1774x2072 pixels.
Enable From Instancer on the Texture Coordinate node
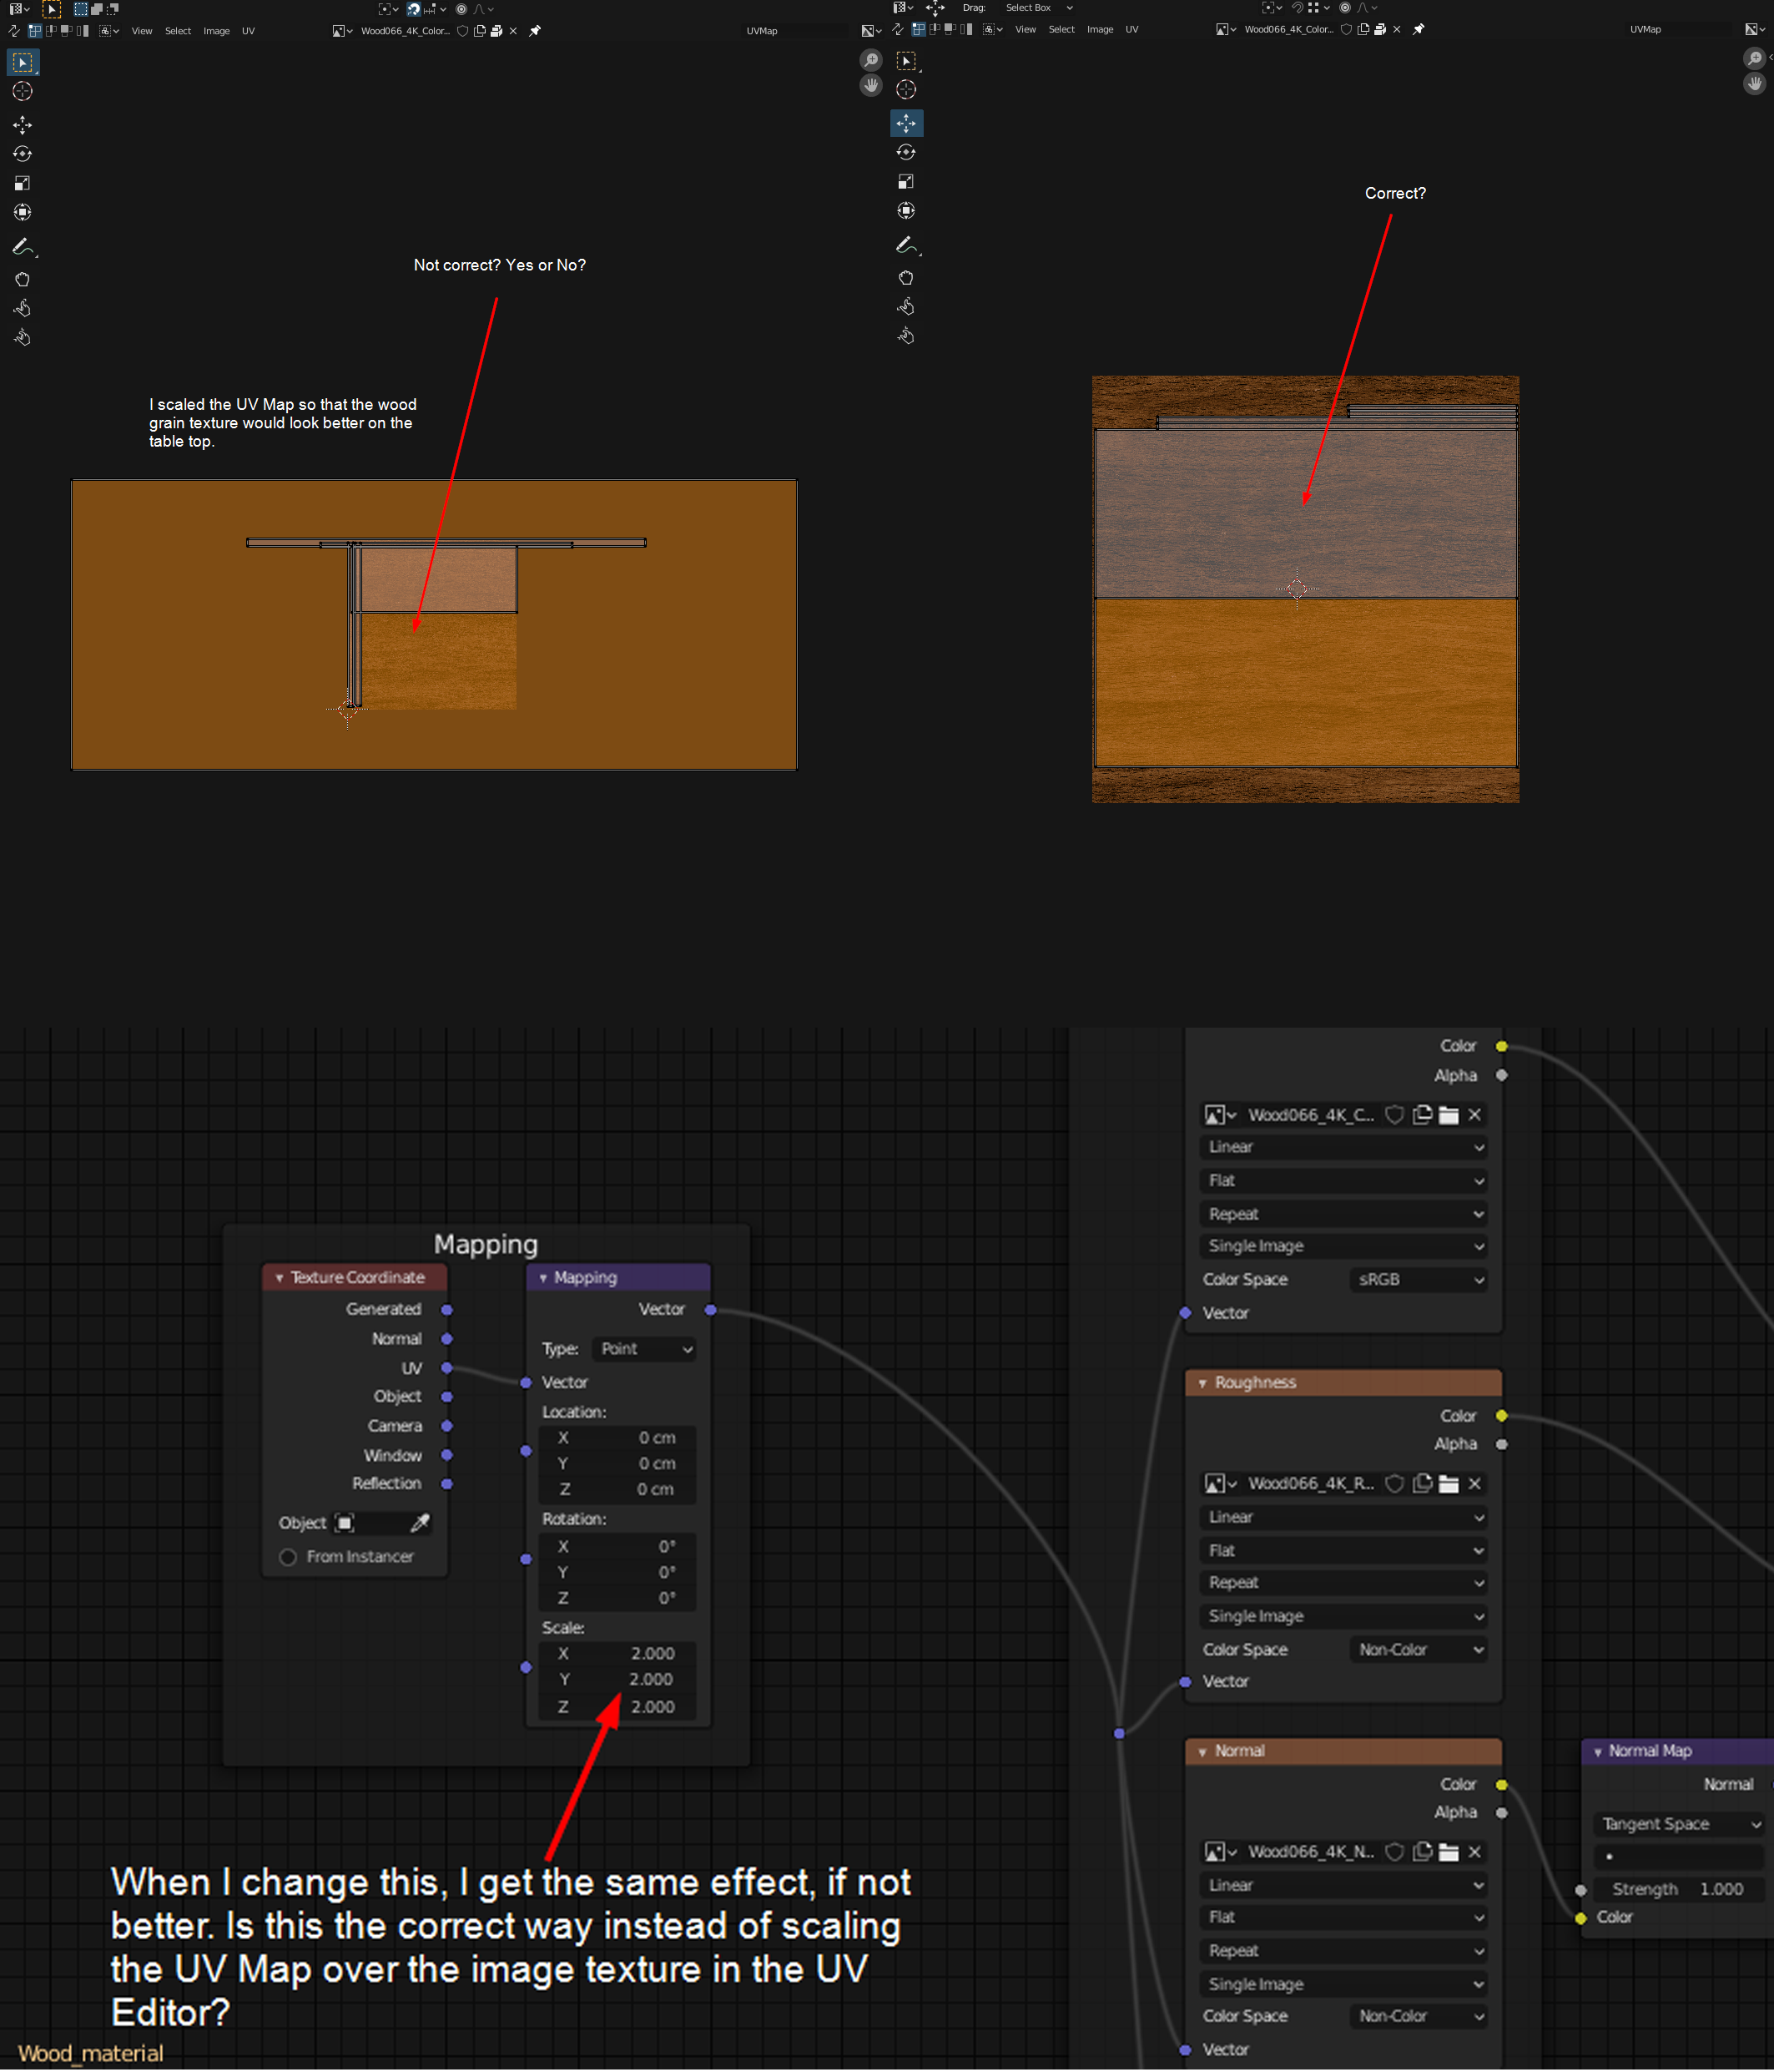[288, 1557]
